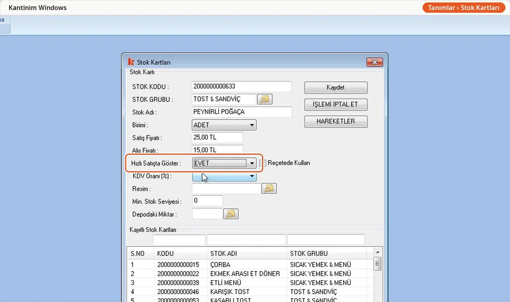510x302 pixels.
Task: Click the Tanımlar › Stok Kartları breadcrumb
Action: coord(463,7)
